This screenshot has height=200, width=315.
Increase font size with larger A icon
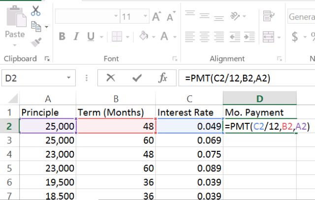tap(157, 16)
